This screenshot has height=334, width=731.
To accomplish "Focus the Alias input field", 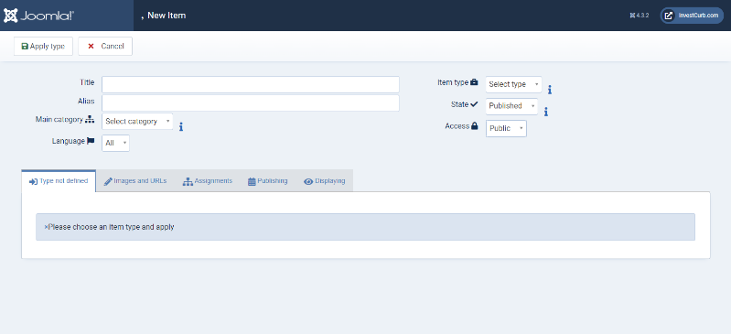I will tap(251, 103).
